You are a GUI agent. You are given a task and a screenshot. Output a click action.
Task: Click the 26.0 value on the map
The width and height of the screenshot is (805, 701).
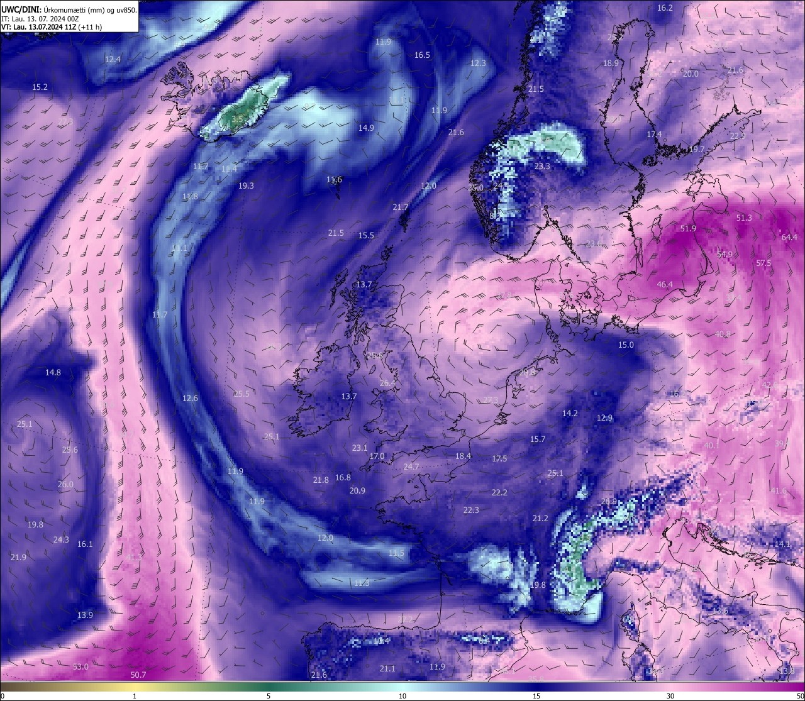pyautogui.click(x=65, y=484)
